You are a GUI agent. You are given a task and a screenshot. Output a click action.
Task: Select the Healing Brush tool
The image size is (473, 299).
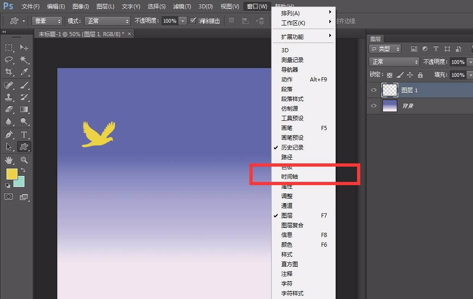9,85
